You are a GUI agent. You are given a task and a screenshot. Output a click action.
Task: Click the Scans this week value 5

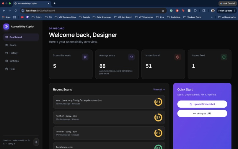(x=55, y=66)
